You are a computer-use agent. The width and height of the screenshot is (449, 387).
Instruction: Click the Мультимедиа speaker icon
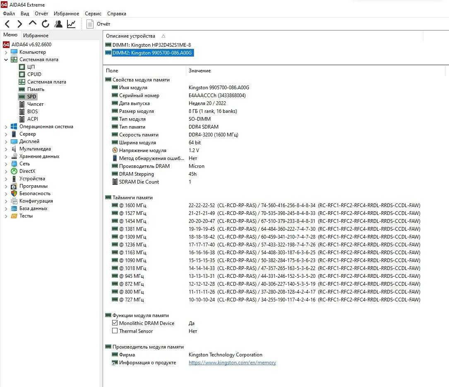(14, 149)
